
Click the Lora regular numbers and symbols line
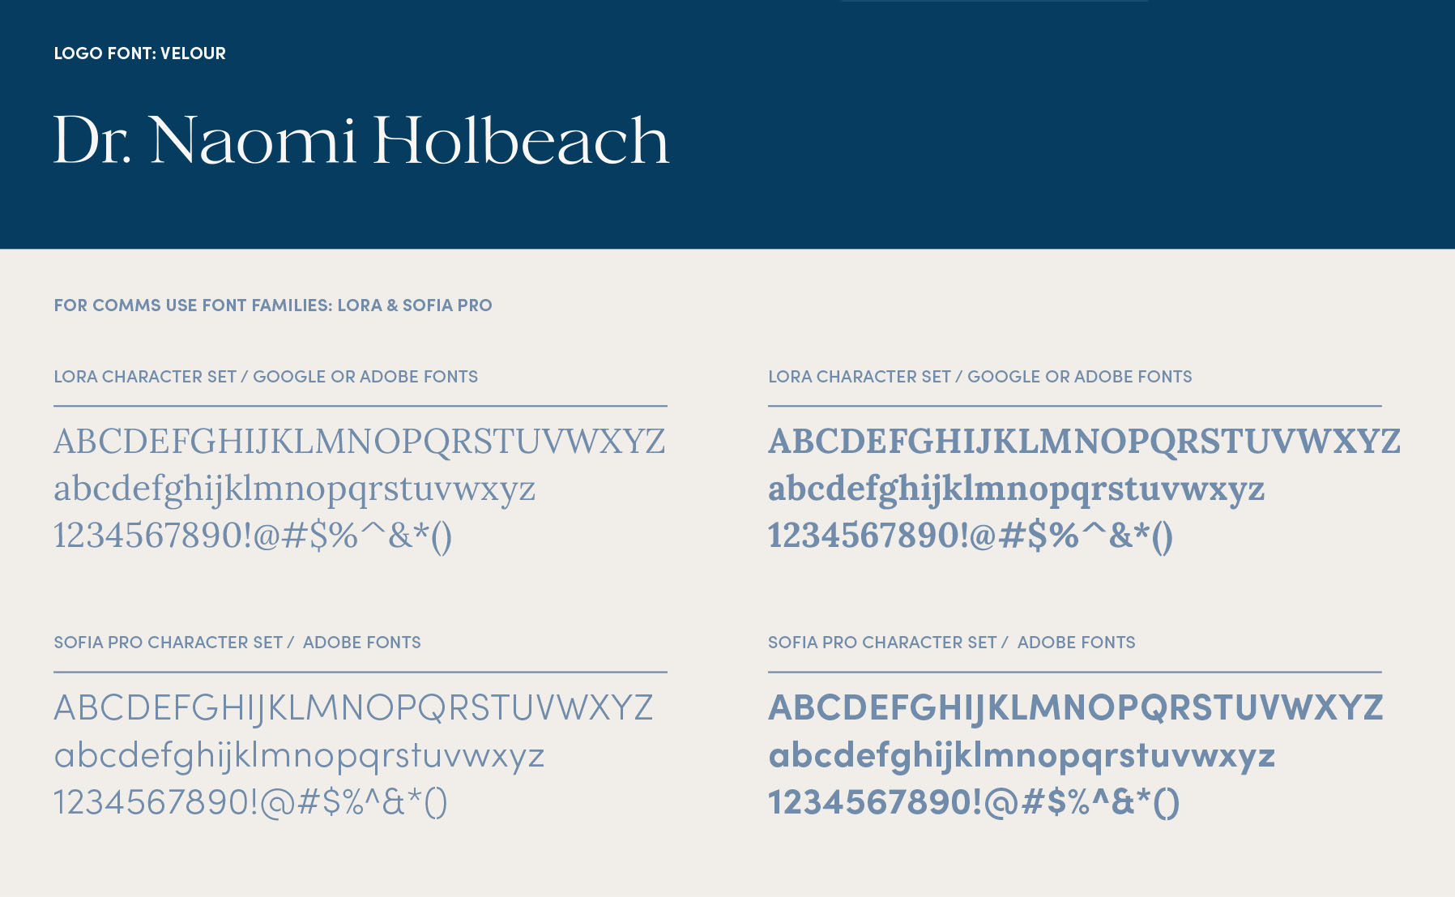pos(253,536)
